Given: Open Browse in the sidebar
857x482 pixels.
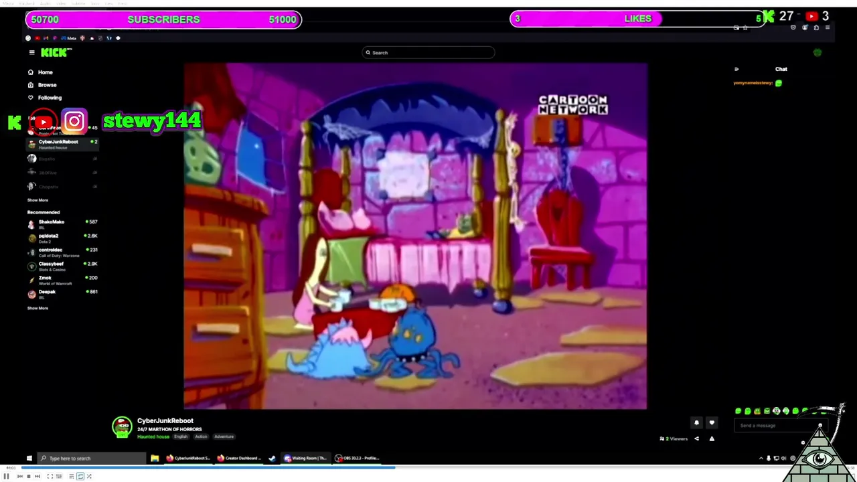Looking at the screenshot, I should click(47, 85).
